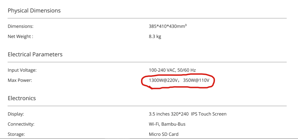Click the 3.5 inches IPS Touch Screen value
This screenshot has width=298, height=139.
[187, 114]
